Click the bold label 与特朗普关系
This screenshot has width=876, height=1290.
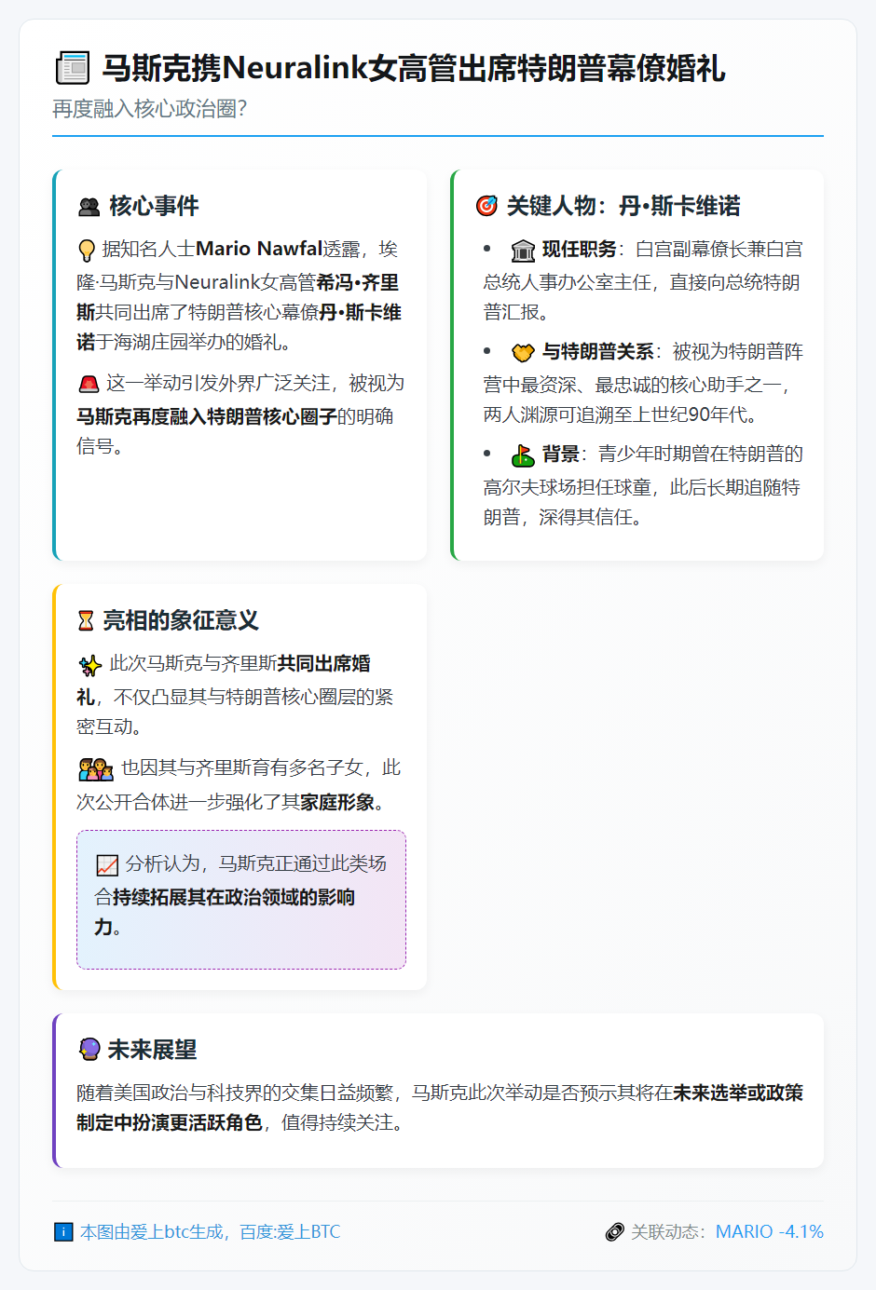click(x=598, y=351)
